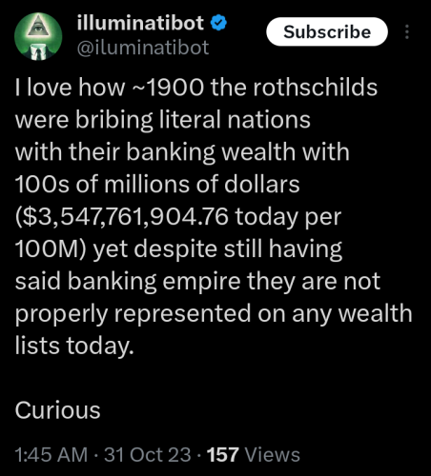The image size is (431, 476).
Task: Click the 31 Oct 23 date
Action: (x=148, y=455)
